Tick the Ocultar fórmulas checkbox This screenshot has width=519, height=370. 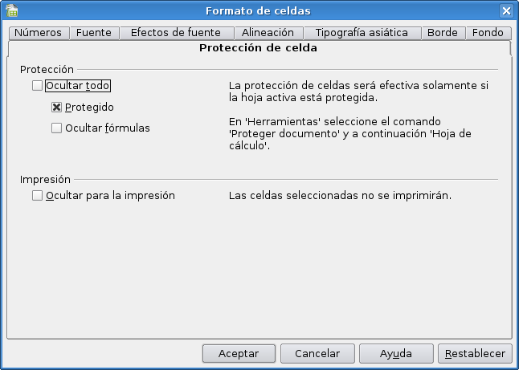56,128
